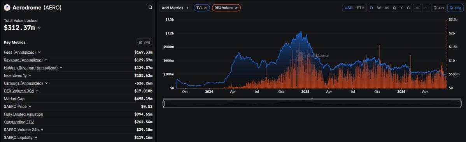
Task: Remove the DEX Volume metric chip
Action: click(236, 8)
